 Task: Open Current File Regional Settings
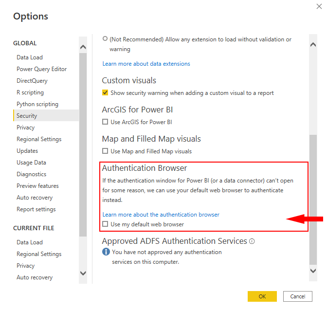pyautogui.click(x=39, y=254)
